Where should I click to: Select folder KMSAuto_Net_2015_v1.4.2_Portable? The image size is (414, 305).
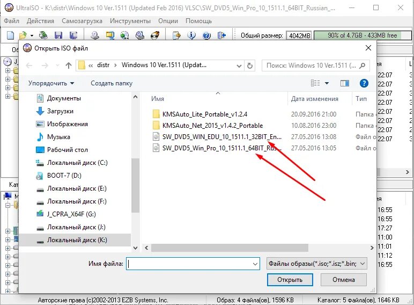coord(212,125)
